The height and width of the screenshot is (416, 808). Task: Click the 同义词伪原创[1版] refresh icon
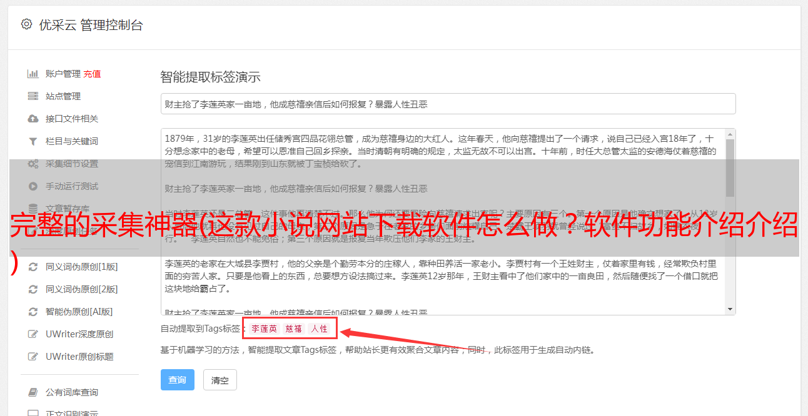click(33, 267)
